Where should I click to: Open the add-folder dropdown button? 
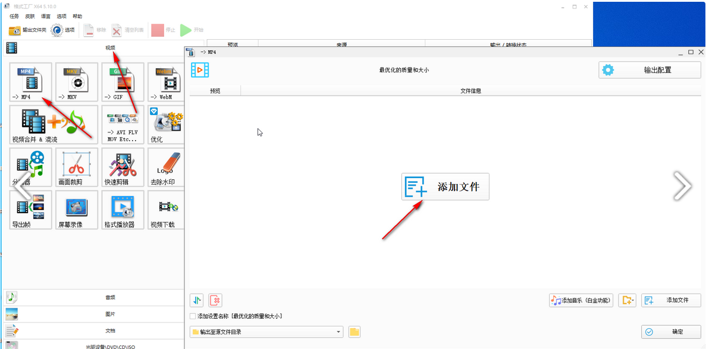pos(627,300)
